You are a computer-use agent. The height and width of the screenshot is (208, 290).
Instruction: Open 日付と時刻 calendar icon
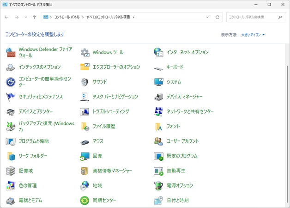(x=158, y=201)
